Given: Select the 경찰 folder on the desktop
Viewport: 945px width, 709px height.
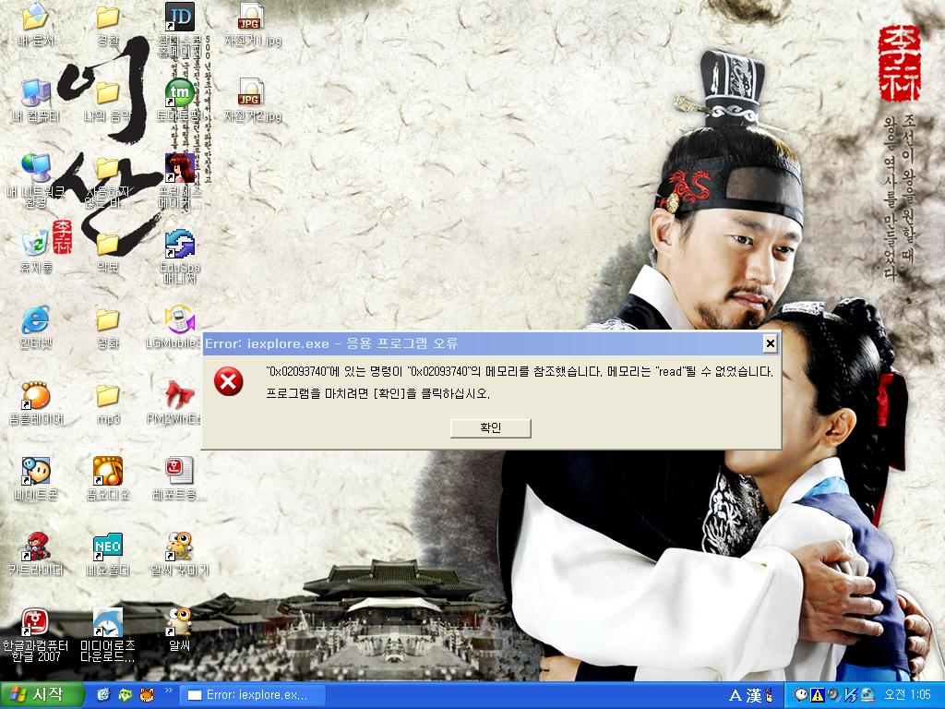Looking at the screenshot, I should pyautogui.click(x=108, y=24).
